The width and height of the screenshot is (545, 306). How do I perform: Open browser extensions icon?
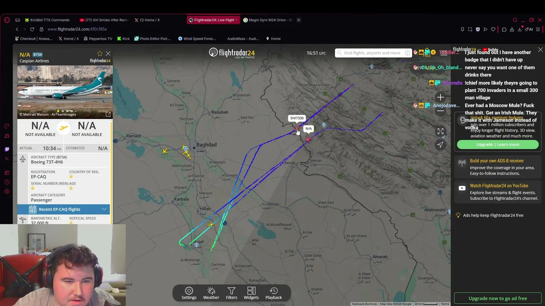point(504,29)
